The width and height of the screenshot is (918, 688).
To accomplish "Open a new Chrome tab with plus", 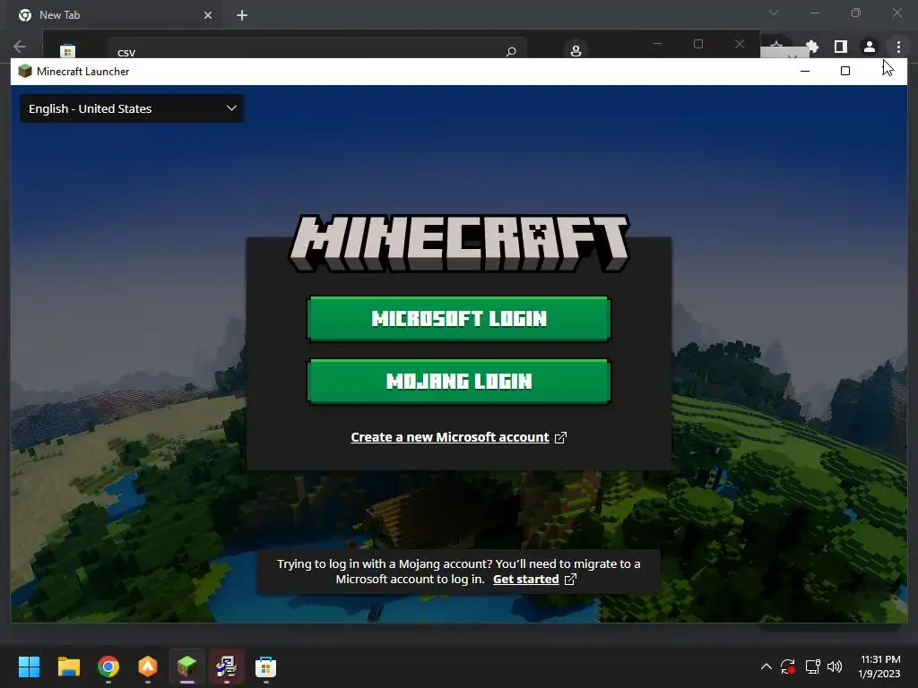I will 242,15.
